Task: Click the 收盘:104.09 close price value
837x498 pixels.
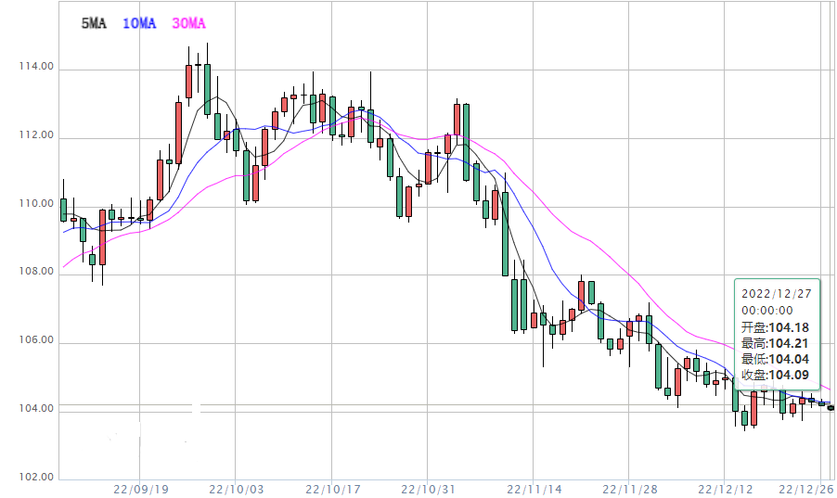Action: pyautogui.click(x=775, y=375)
